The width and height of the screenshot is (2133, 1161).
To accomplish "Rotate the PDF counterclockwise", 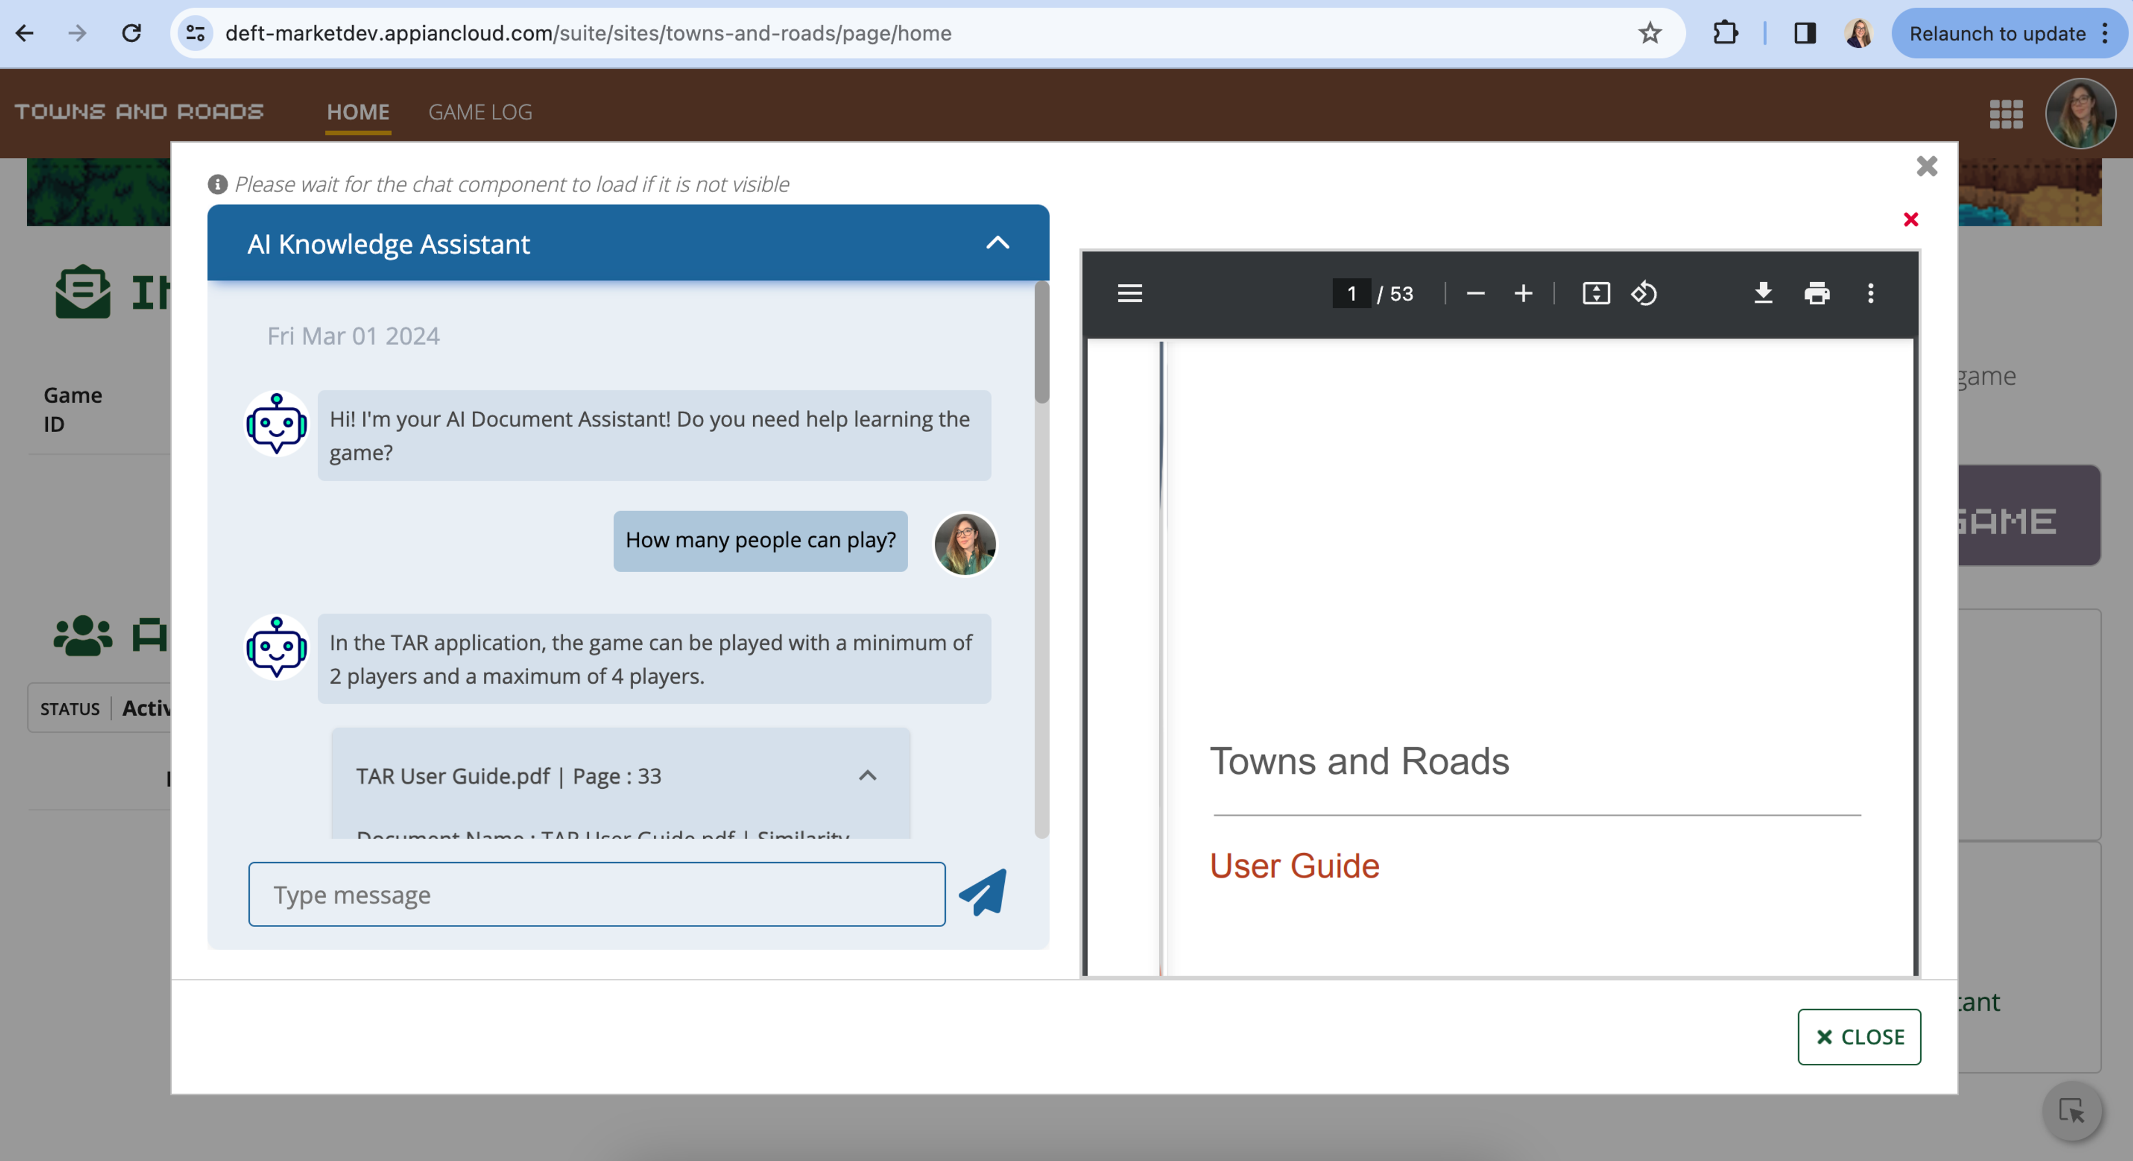I will coord(1644,294).
